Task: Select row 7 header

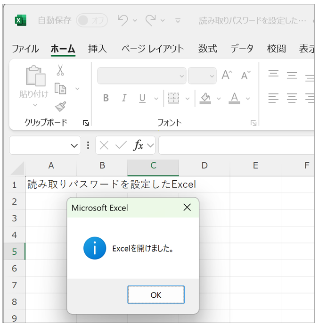Action: tap(14, 285)
